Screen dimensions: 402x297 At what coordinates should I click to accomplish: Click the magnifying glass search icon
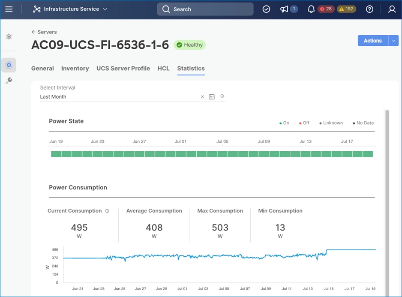click(166, 9)
